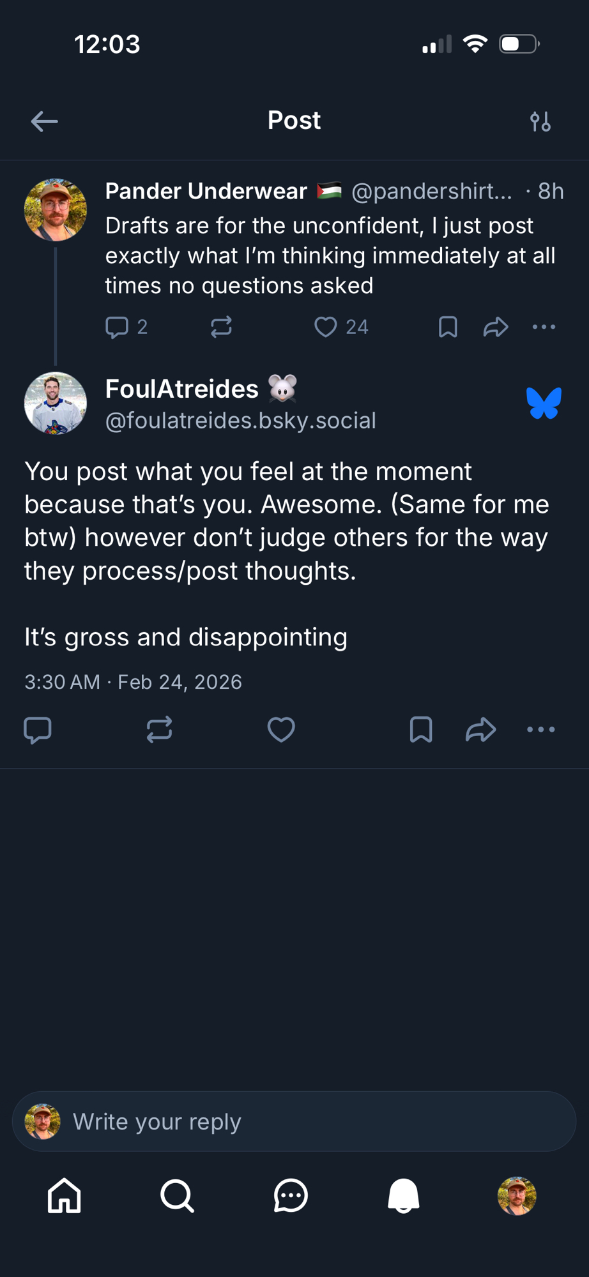The width and height of the screenshot is (589, 1277).
Task: Share Pander Underwear's post
Action: point(496,327)
